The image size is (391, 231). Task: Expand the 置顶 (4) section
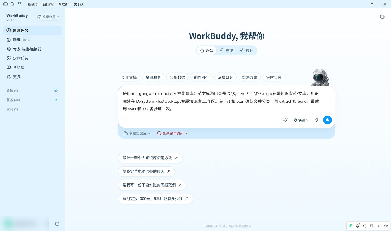12,91
